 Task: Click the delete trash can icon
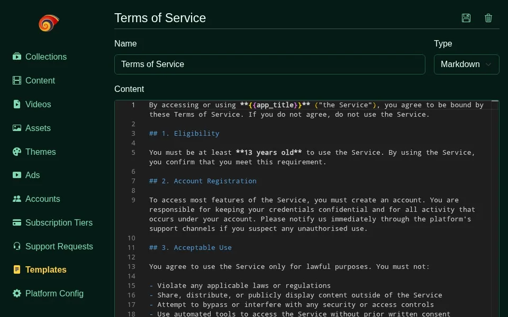click(488, 18)
